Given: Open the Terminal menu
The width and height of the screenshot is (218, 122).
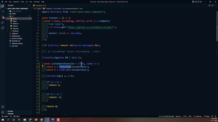Looking at the screenshot, I should 36,2.
